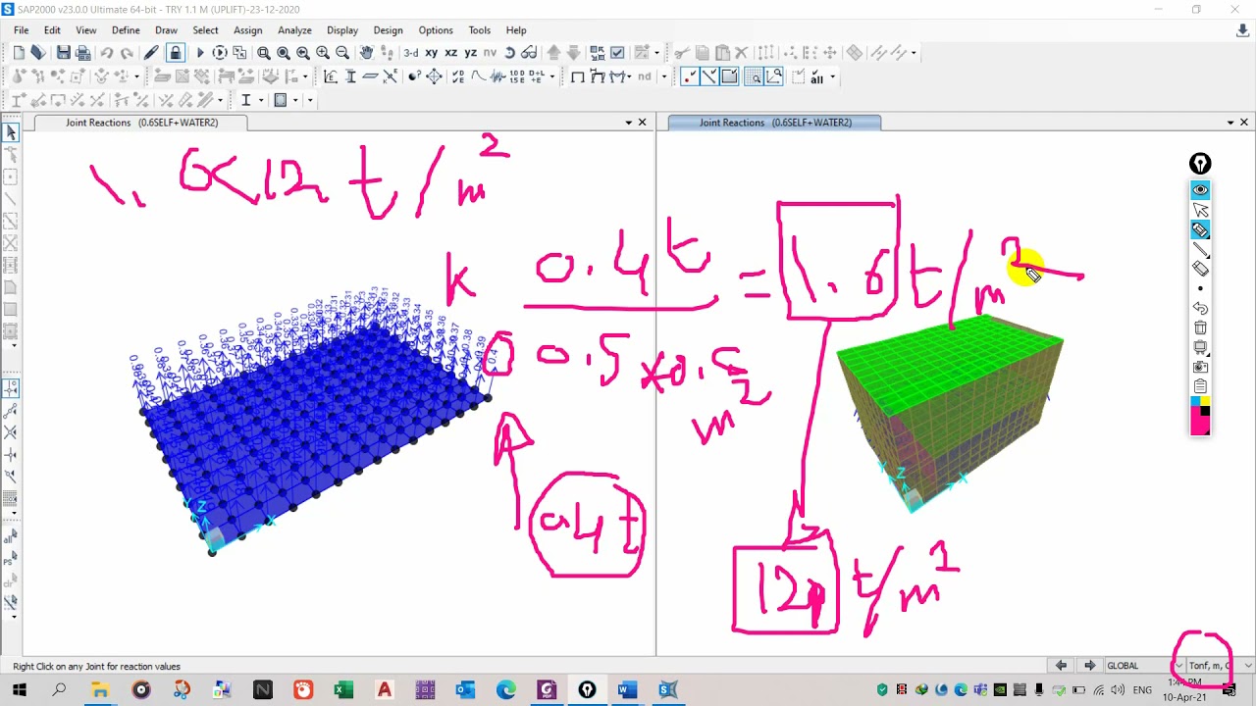The image size is (1256, 706).
Task: Pick the yellow color swatch
Action: click(x=1205, y=401)
